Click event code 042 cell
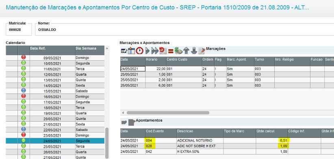Screen dimensions: 334x159 pyautogui.click(x=161, y=152)
